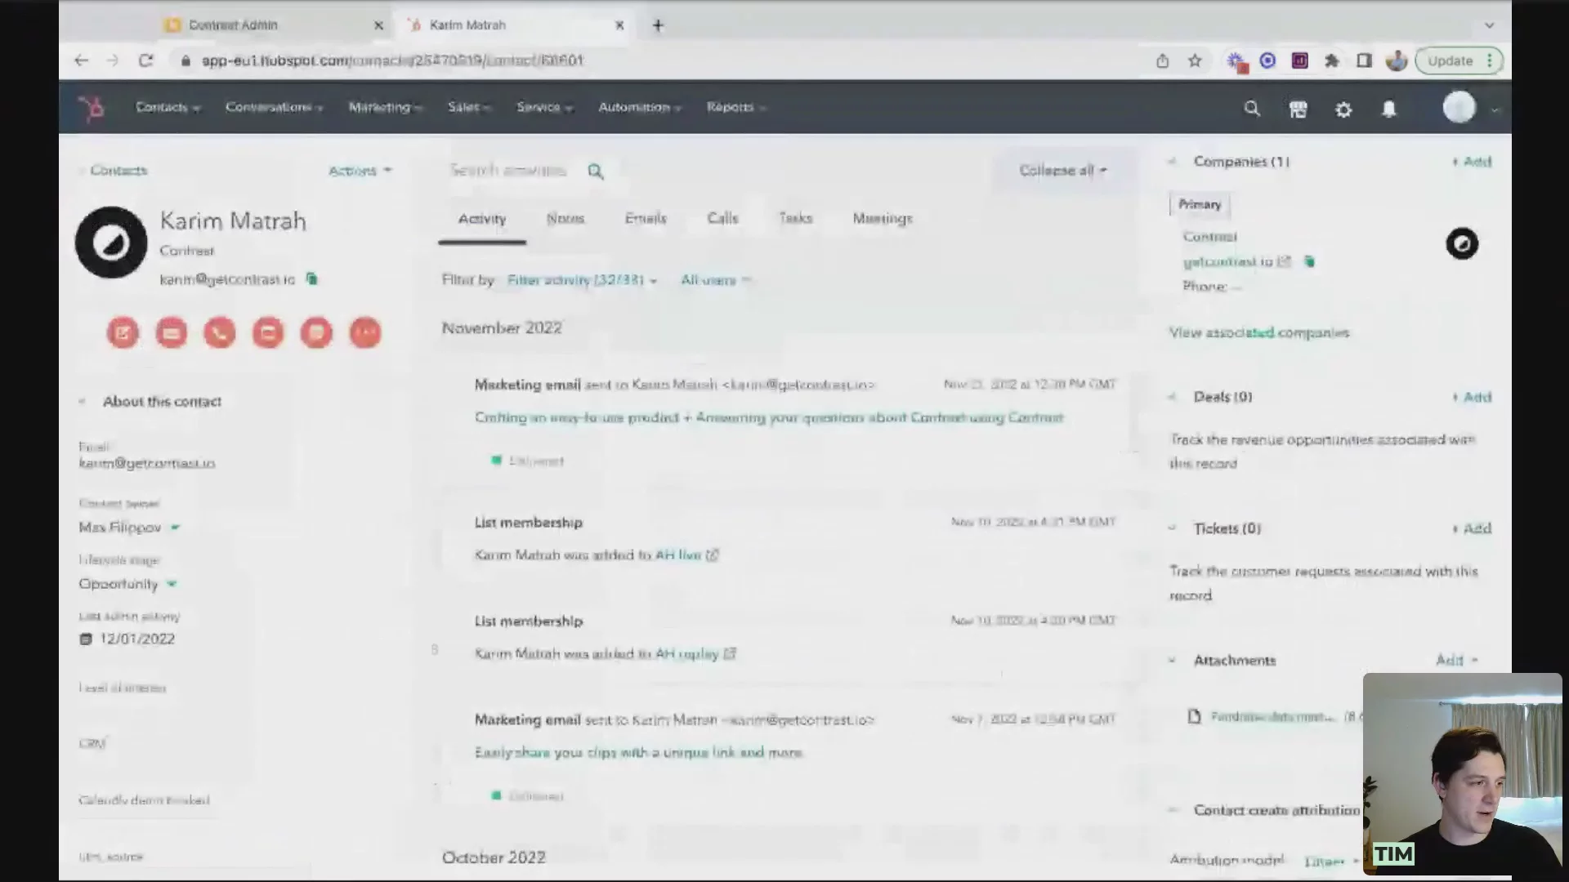
Task: Open the notifications bell
Action: coord(1389,109)
